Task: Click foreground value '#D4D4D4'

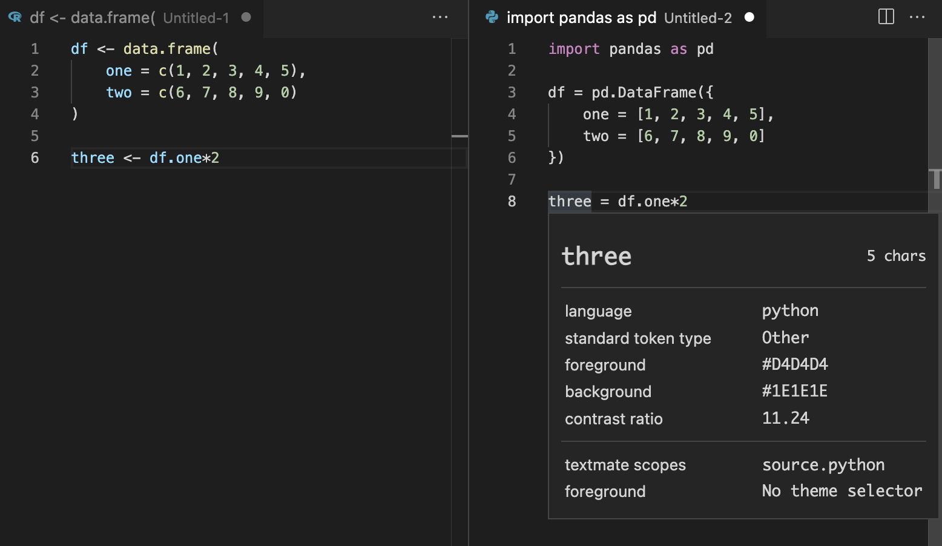Action: [795, 364]
